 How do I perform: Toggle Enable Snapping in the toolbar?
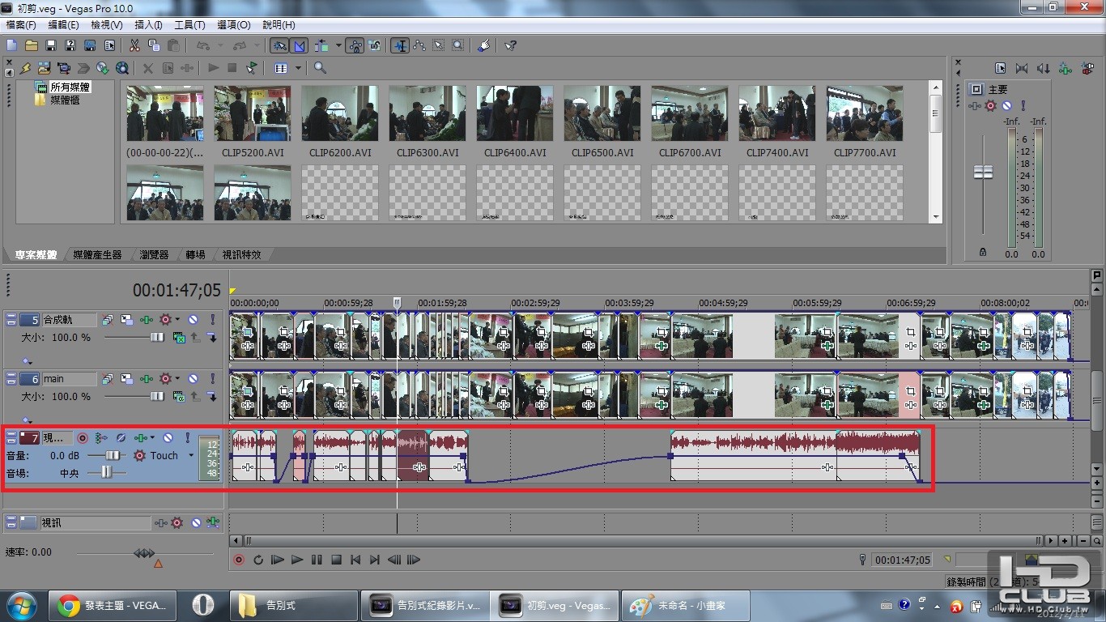point(279,45)
